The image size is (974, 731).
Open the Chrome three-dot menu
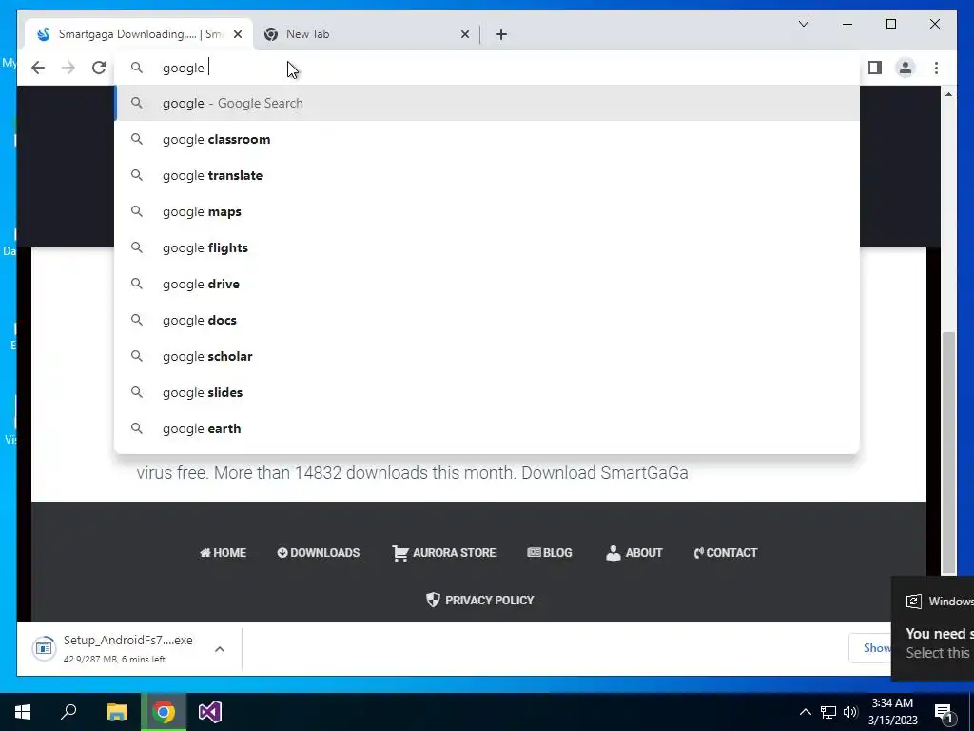click(936, 68)
